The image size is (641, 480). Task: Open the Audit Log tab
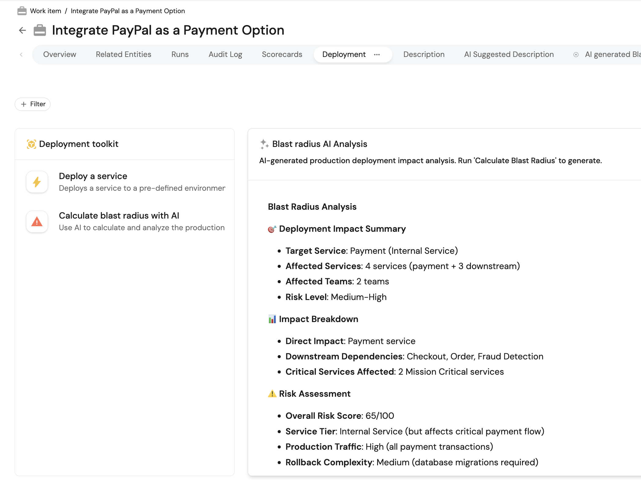click(225, 54)
